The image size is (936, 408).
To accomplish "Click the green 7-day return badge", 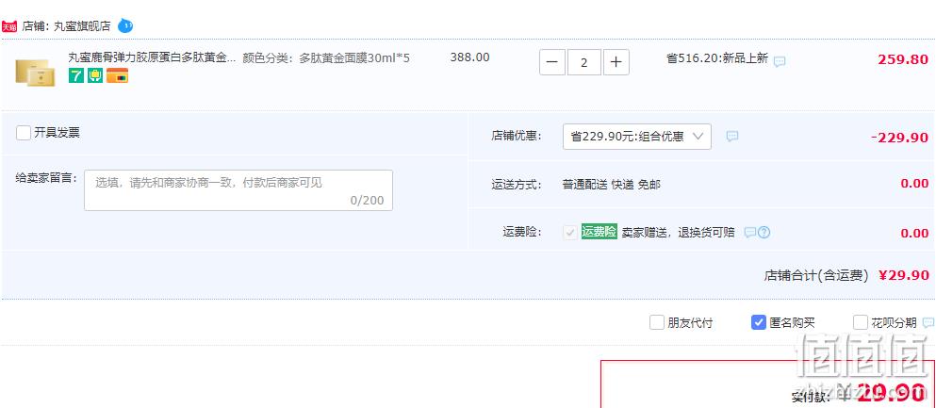I will (75, 75).
